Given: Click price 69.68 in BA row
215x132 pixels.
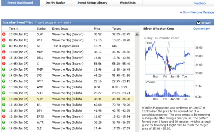Looking at the screenshot, I should (x=97, y=105).
